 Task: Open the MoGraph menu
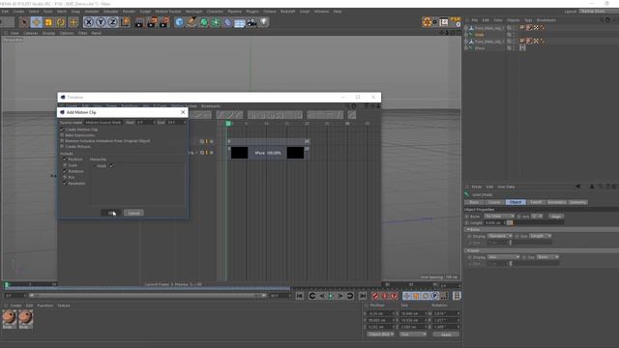193,12
